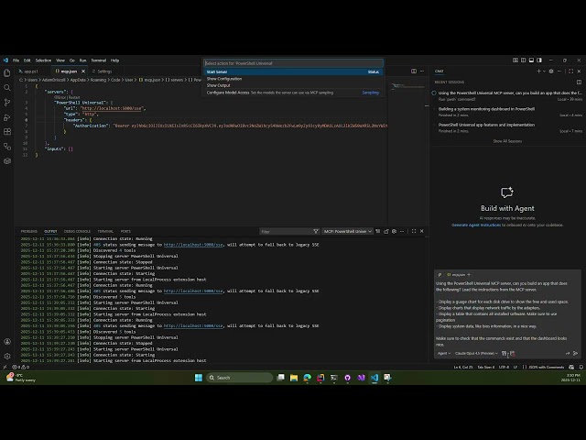
Task: Open the session 'Building a system monitoring dashboard in PowerShell'
Action: click(x=506, y=112)
